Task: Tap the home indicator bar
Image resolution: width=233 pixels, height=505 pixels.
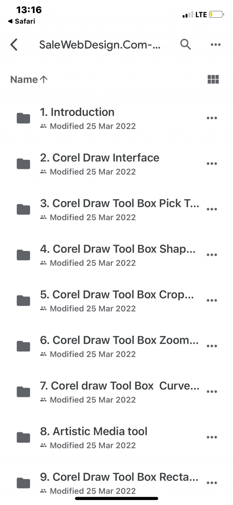Action: (116, 499)
